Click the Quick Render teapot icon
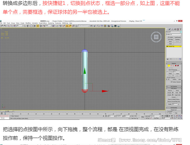190x145 pixels. point(119,26)
